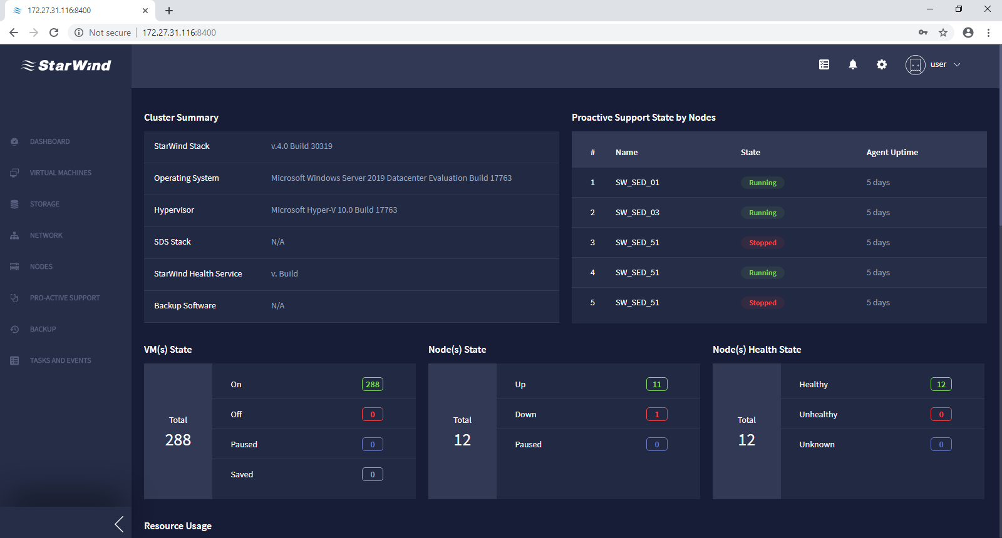1002x538 pixels.
Task: Click the Dashboard sidebar icon
Action: pyautogui.click(x=14, y=141)
